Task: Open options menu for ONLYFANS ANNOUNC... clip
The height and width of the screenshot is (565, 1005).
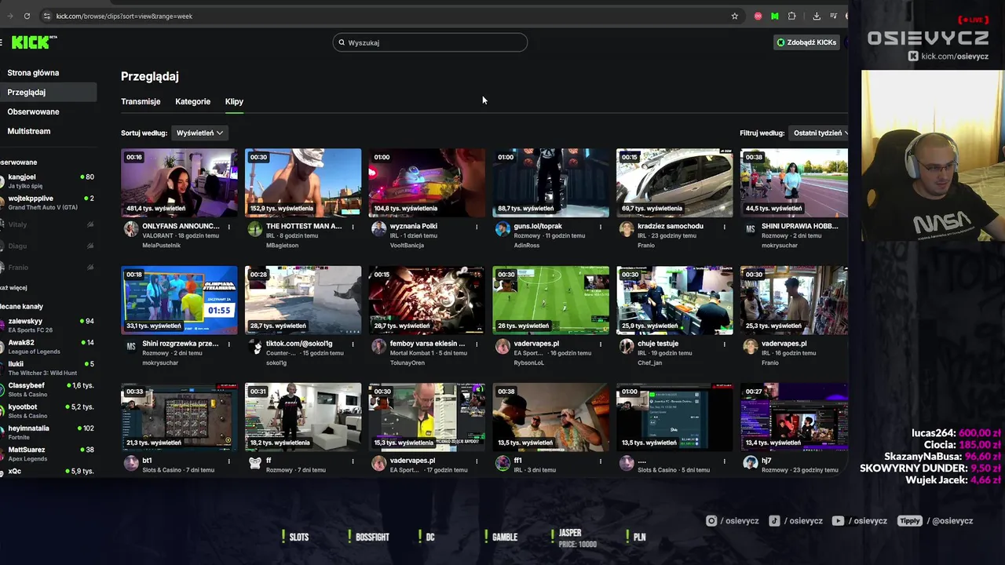Action: tap(229, 227)
